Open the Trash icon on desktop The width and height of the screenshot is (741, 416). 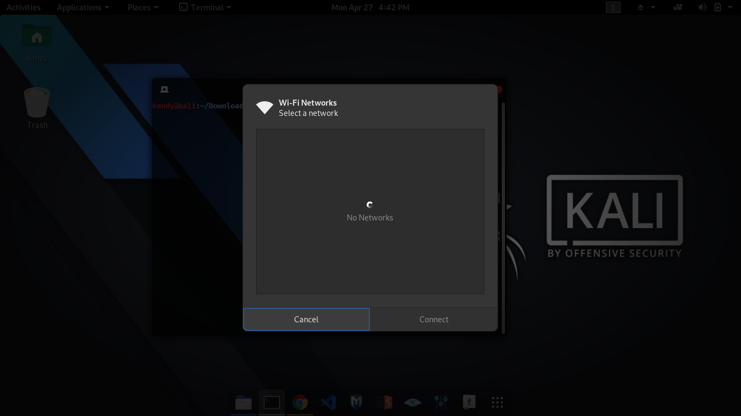pyautogui.click(x=37, y=108)
